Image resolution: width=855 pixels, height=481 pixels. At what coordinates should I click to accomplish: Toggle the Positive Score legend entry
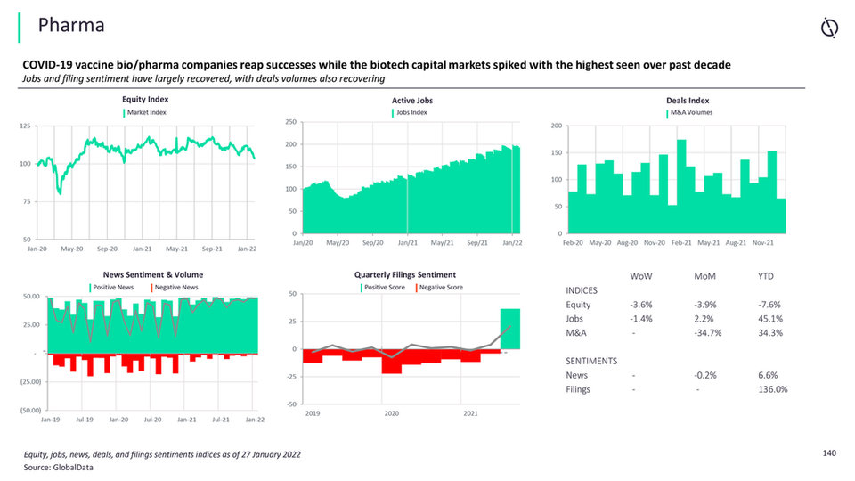point(383,288)
